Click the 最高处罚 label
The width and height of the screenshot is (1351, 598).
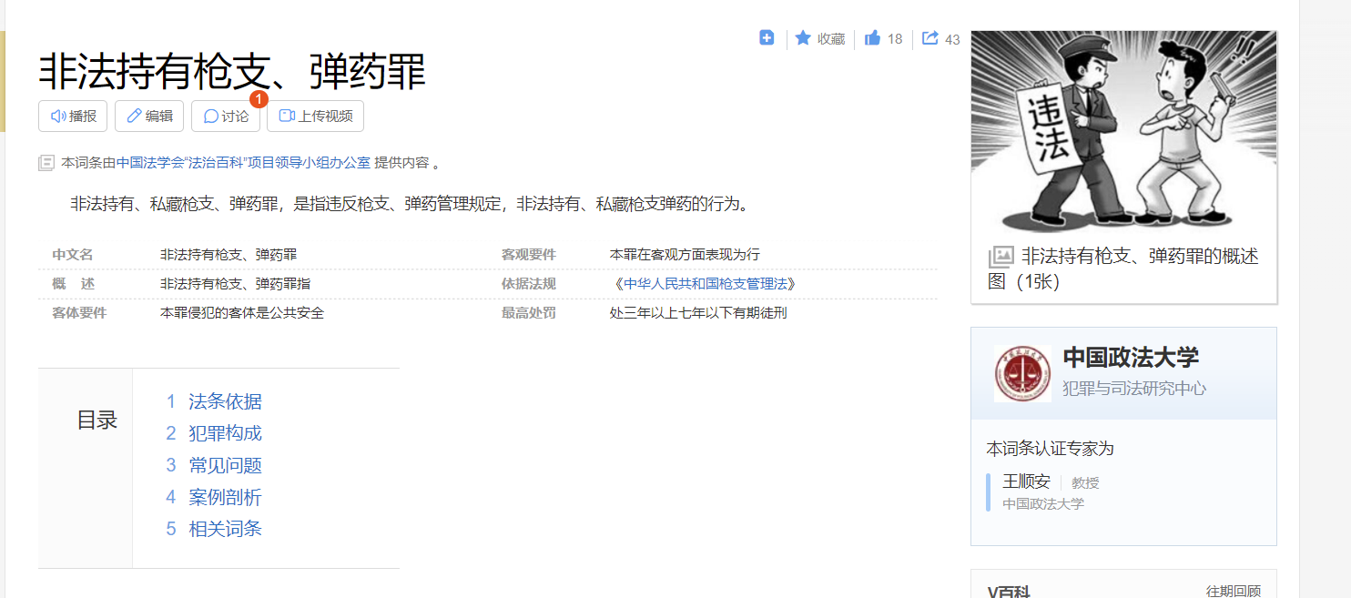click(528, 313)
